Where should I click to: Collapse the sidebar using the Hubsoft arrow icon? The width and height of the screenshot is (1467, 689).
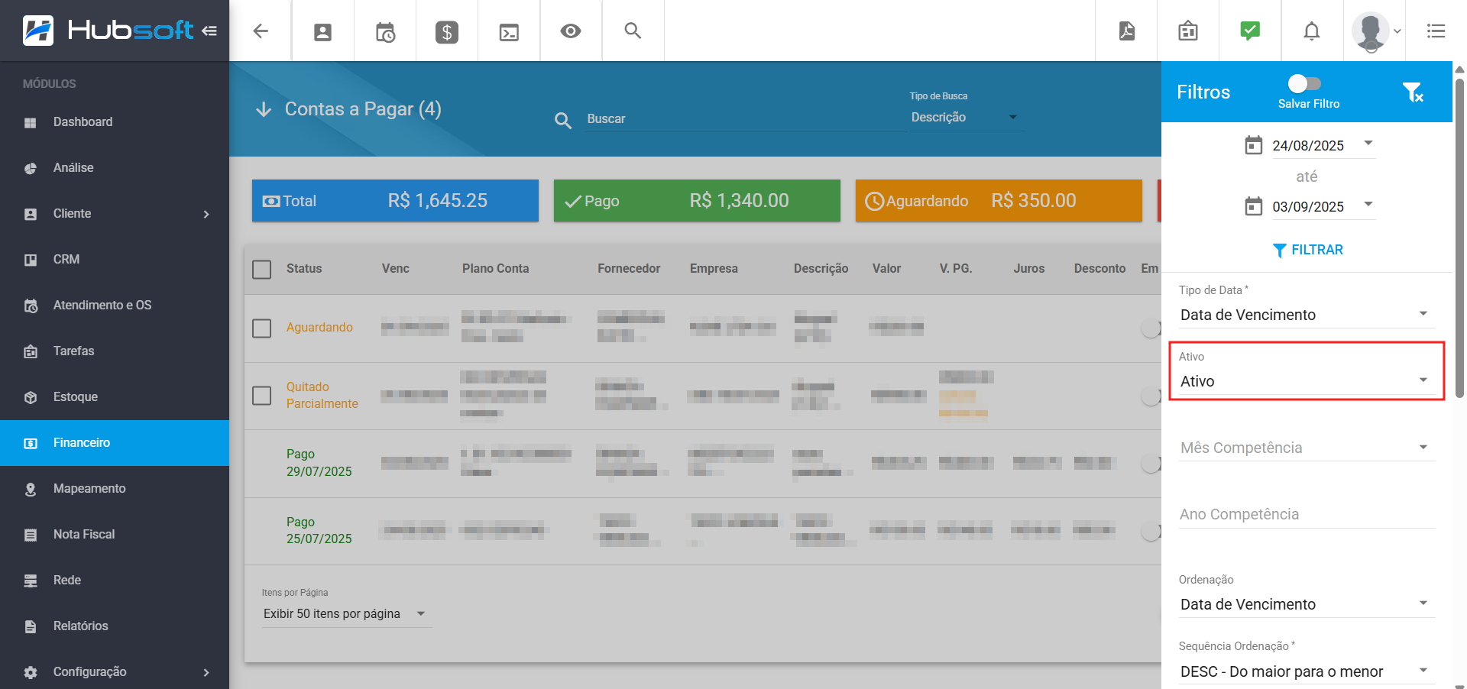point(209,31)
